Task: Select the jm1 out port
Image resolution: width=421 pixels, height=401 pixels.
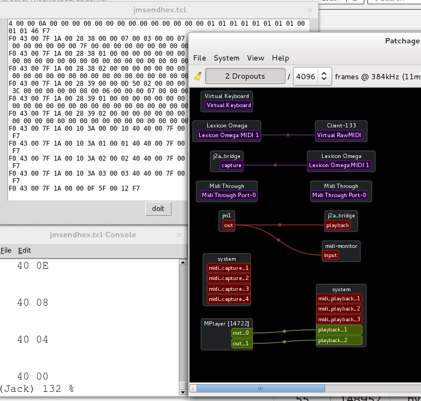Action: tap(229, 225)
